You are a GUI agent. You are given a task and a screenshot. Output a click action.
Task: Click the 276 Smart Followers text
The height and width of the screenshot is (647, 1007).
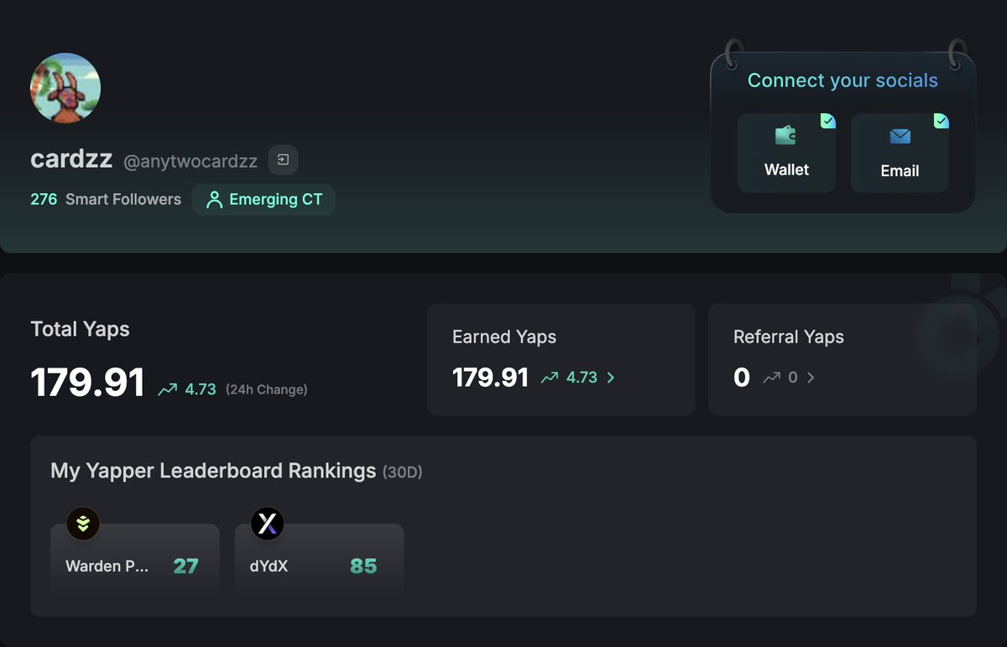pos(106,199)
